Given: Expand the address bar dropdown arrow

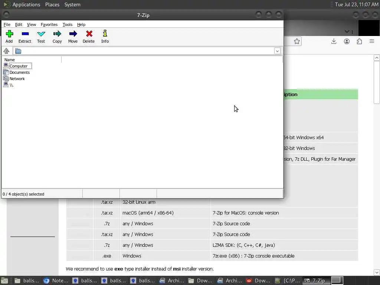Looking at the screenshot, I should click(277, 51).
